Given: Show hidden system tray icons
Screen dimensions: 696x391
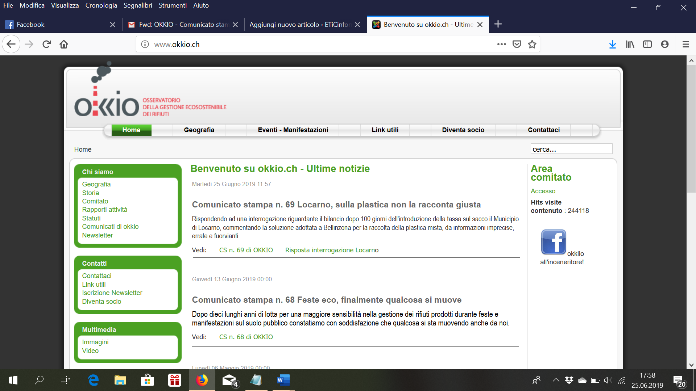Looking at the screenshot, I should [x=556, y=380].
